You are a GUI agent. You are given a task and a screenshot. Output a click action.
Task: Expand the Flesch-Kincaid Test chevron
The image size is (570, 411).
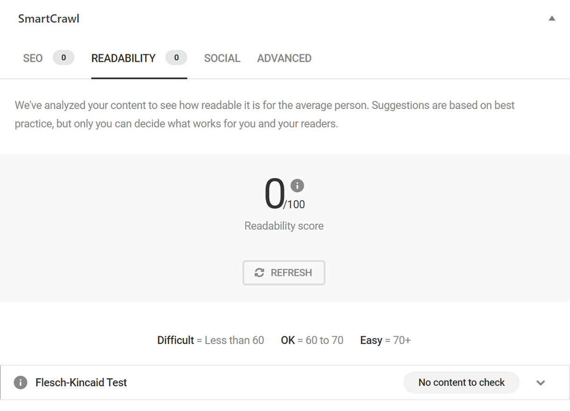pyautogui.click(x=541, y=383)
